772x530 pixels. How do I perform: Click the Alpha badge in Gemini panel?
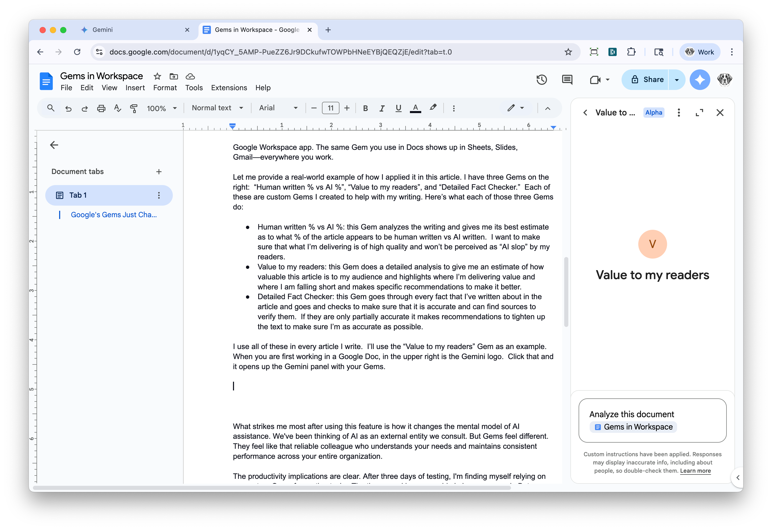coord(653,113)
